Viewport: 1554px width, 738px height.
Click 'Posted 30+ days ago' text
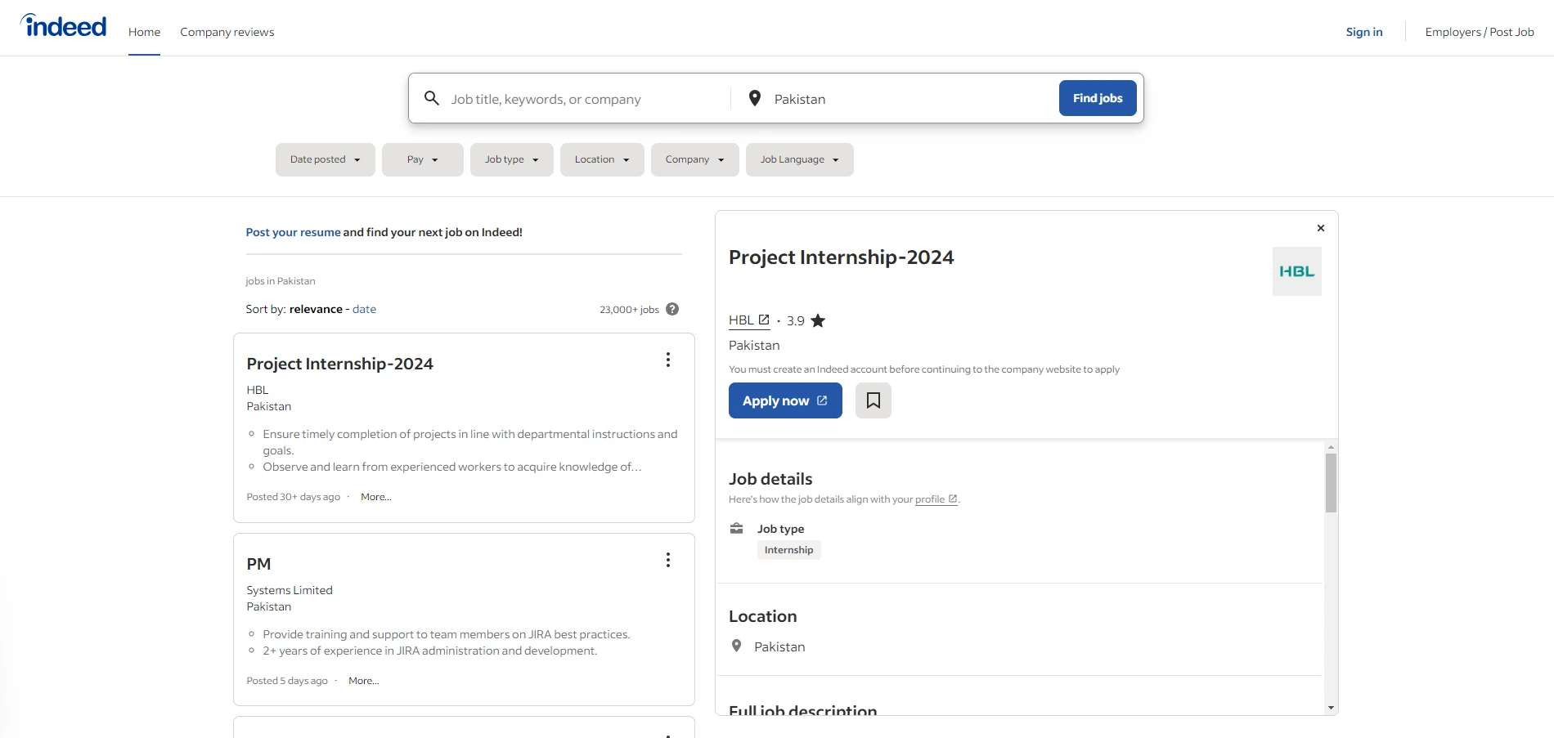click(x=294, y=497)
